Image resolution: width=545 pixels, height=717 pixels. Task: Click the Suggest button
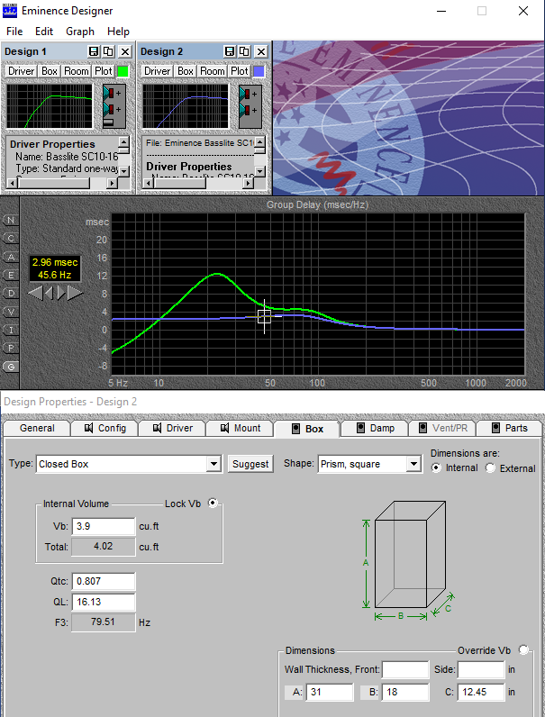[250, 464]
